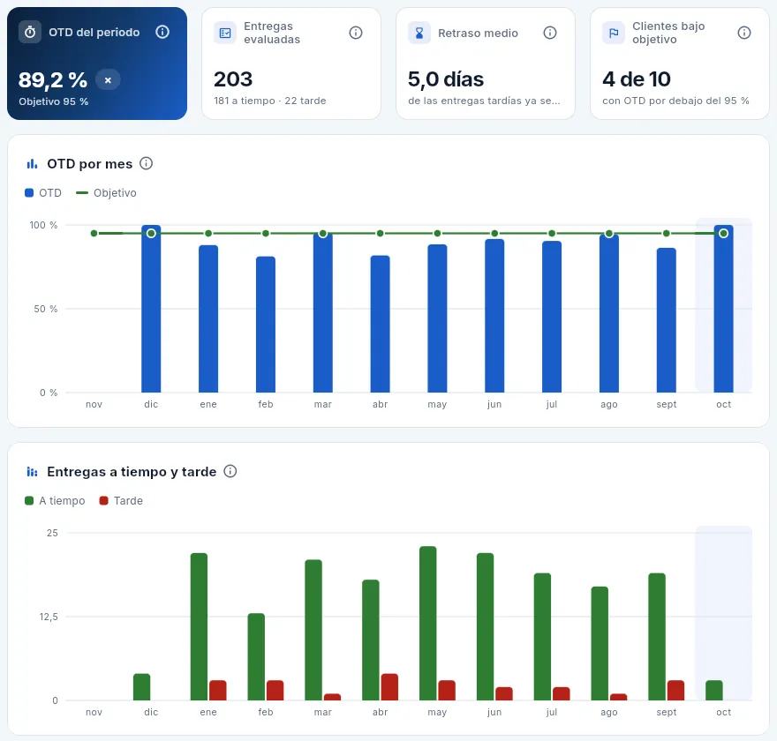Click the "4 de 10" value
The height and width of the screenshot is (741, 777).
pos(637,79)
